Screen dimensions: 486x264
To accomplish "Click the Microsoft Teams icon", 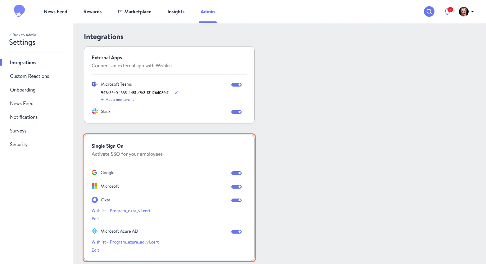I will pyautogui.click(x=95, y=84).
